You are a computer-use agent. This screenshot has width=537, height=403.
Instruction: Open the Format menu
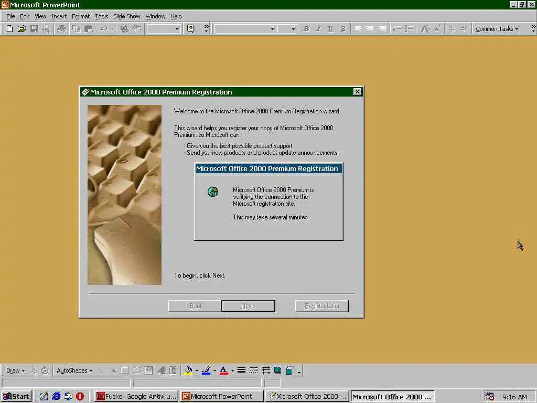[80, 16]
